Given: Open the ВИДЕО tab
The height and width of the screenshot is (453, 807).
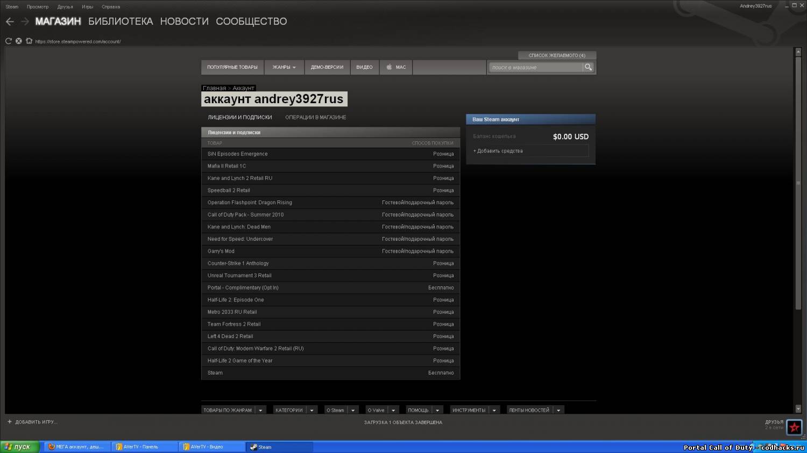Looking at the screenshot, I should [x=364, y=67].
